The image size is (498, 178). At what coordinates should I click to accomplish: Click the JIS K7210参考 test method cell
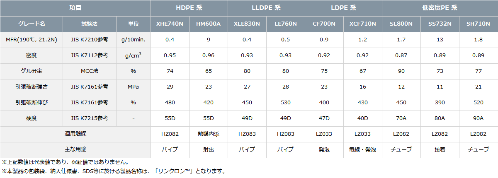90,40
